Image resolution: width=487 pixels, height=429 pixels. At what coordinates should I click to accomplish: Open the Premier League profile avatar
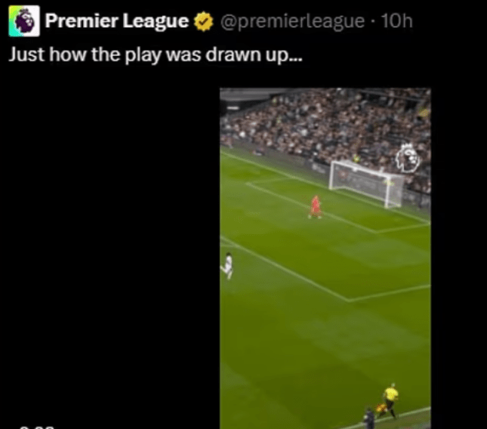[24, 21]
